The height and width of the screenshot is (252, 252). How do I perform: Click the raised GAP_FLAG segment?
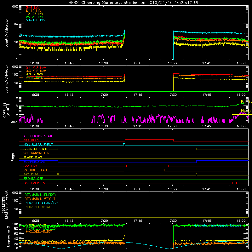point(149,139)
